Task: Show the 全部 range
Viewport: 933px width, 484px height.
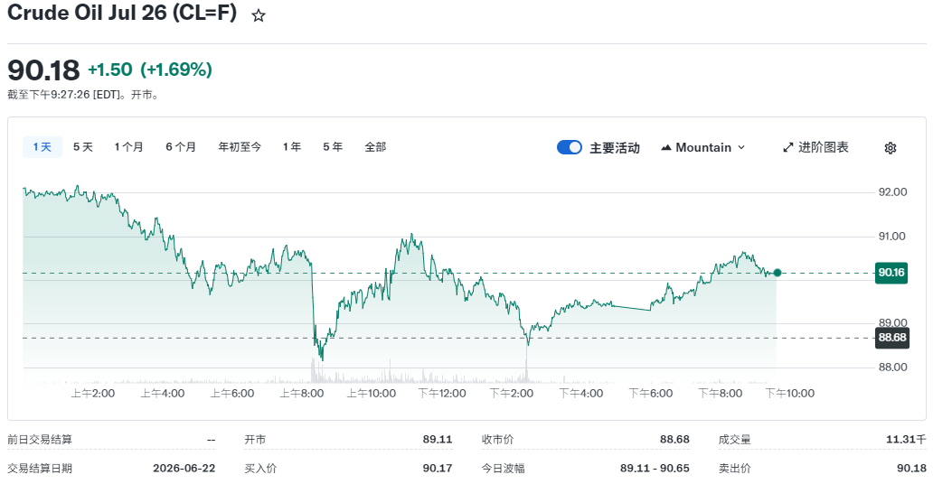Action: point(375,147)
